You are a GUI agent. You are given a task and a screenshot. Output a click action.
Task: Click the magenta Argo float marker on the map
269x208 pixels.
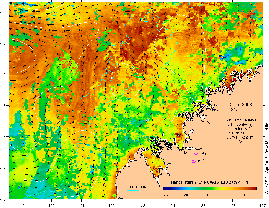coord(99,38)
